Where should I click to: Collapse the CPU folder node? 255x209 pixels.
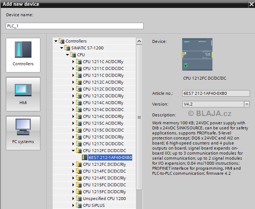(x=67, y=55)
